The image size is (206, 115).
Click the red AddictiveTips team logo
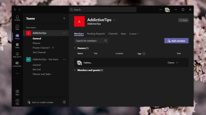click(79, 21)
